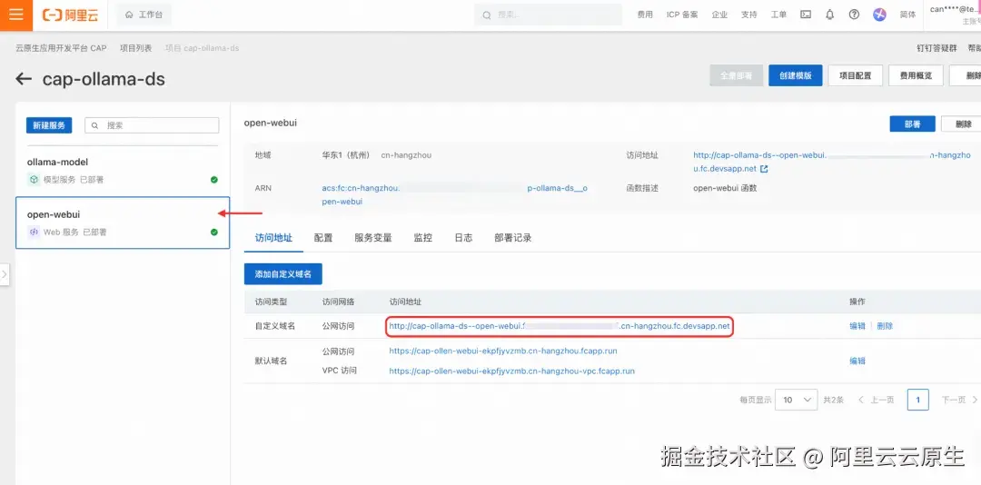Screen dimensions: 981x485
Task: Open the top 访问地址 devsapp.net link
Action: pyautogui.click(x=831, y=162)
